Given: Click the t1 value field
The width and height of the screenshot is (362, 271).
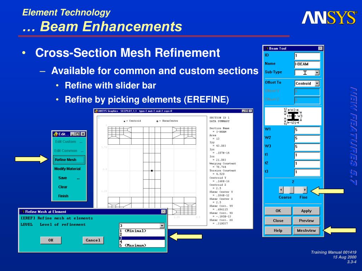Looking at the screenshot, I should tap(307, 155).
